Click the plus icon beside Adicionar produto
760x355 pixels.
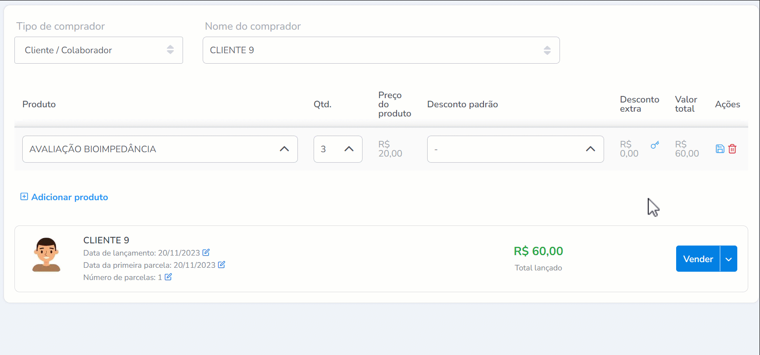click(x=24, y=197)
